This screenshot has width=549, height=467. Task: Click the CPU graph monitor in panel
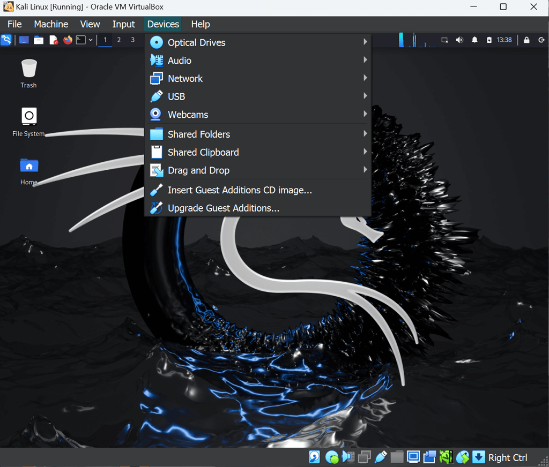click(x=417, y=40)
